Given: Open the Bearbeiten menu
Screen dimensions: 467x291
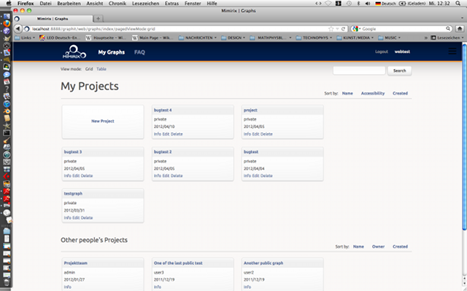Looking at the screenshot, I should coord(69,4).
